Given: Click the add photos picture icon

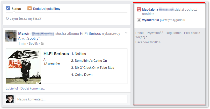Looking at the screenshot, I should pyautogui.click(x=30, y=9).
